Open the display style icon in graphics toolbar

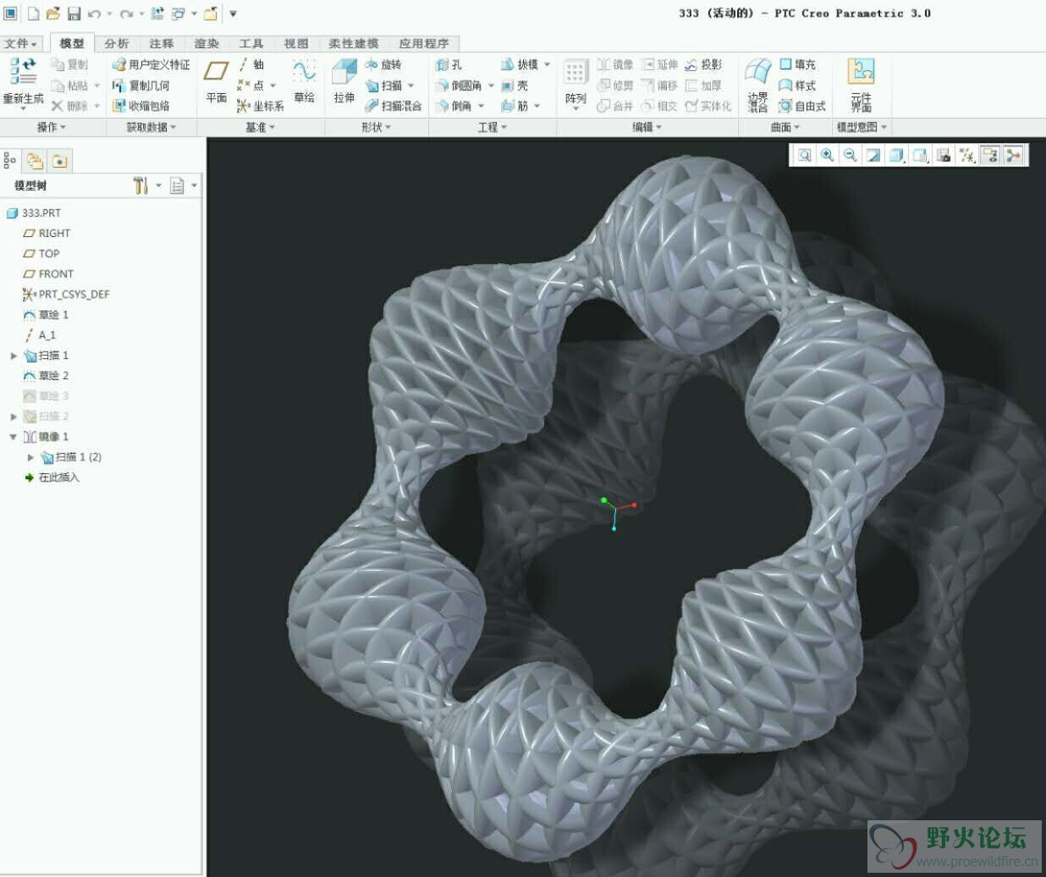coord(896,155)
